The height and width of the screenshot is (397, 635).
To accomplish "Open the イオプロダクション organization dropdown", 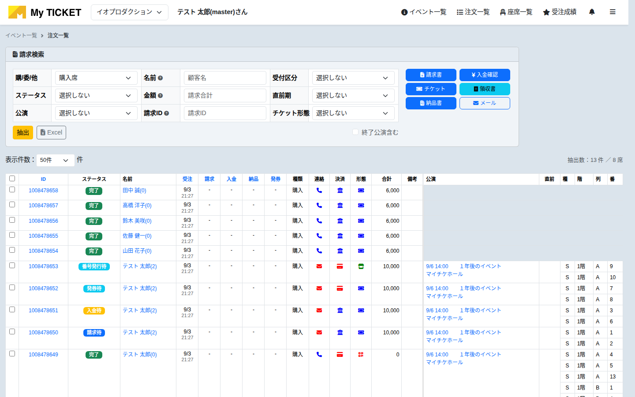I will pyautogui.click(x=130, y=12).
